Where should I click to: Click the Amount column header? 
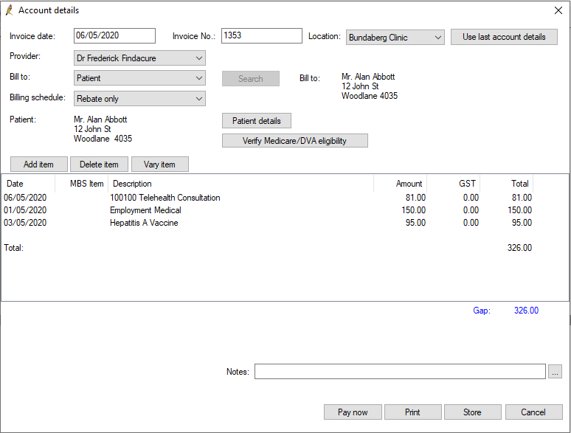[x=400, y=184]
